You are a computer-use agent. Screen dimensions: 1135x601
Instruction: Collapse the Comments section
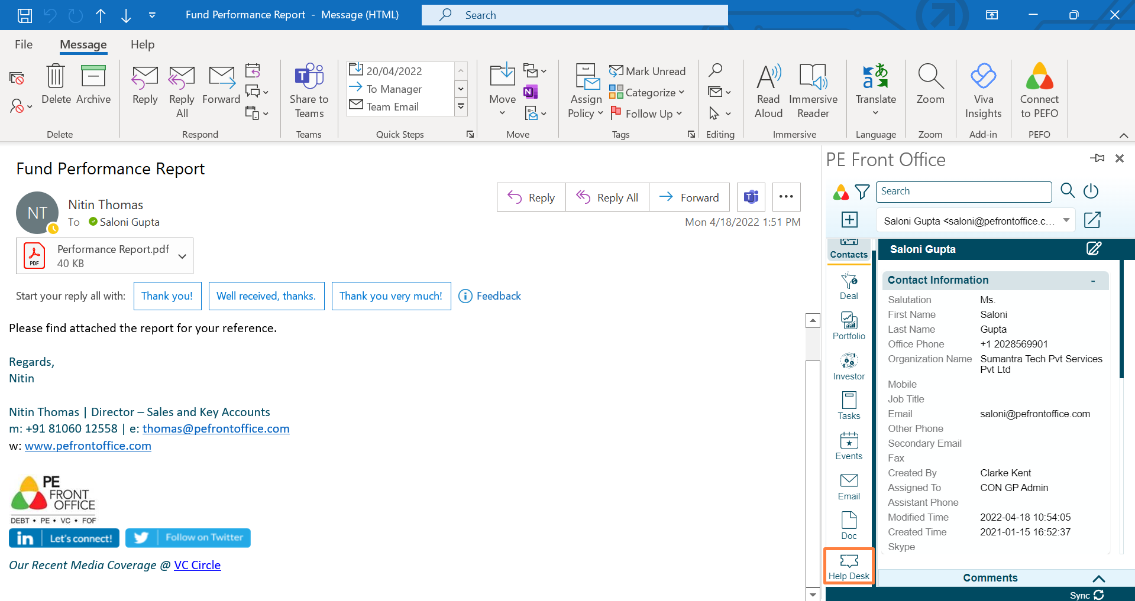tap(1098, 578)
